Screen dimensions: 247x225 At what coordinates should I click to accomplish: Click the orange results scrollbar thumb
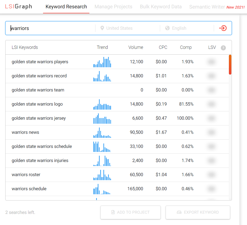pos(230,65)
